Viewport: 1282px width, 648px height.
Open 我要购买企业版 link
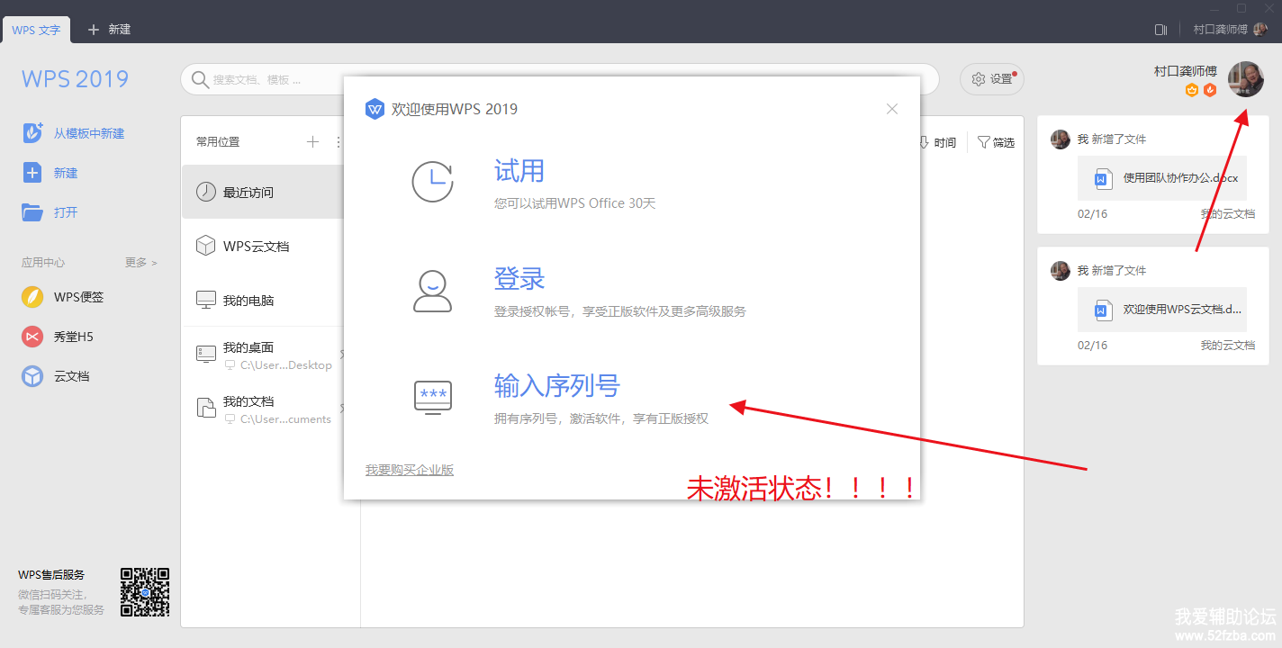pos(410,470)
